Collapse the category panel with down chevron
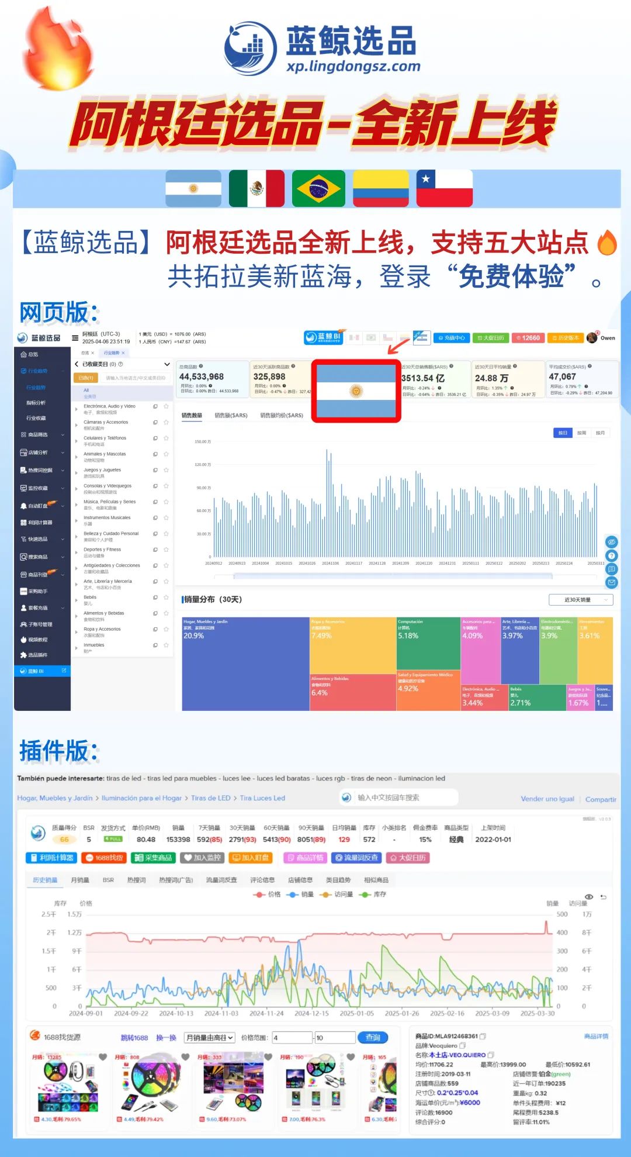 [167, 364]
